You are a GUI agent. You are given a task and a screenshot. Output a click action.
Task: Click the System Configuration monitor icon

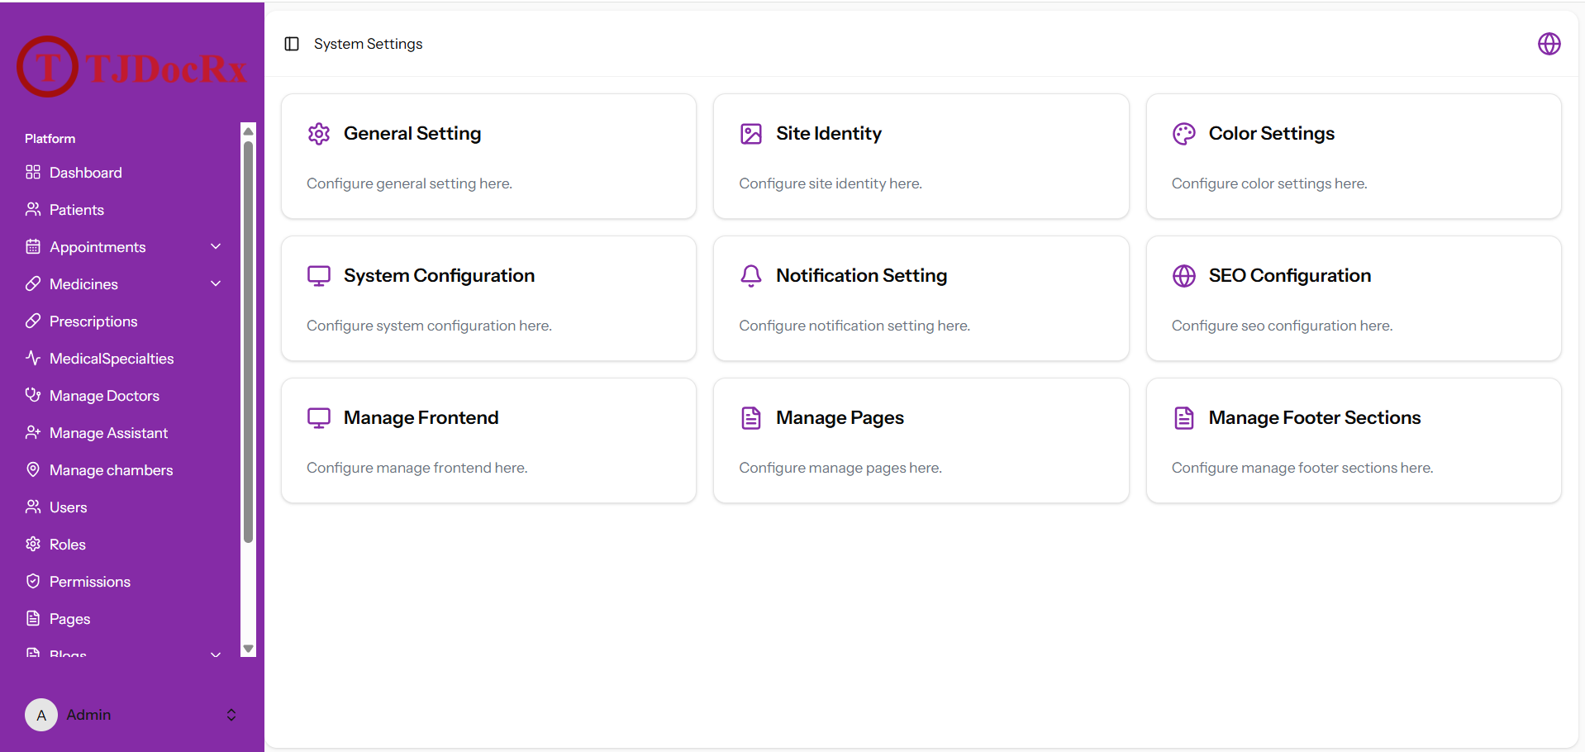tap(319, 276)
